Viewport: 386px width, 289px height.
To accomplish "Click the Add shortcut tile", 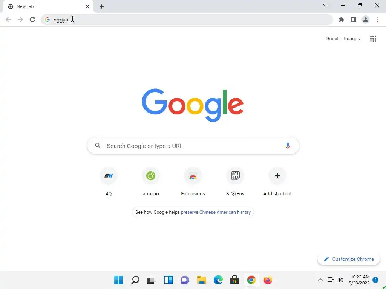I will click(277, 182).
